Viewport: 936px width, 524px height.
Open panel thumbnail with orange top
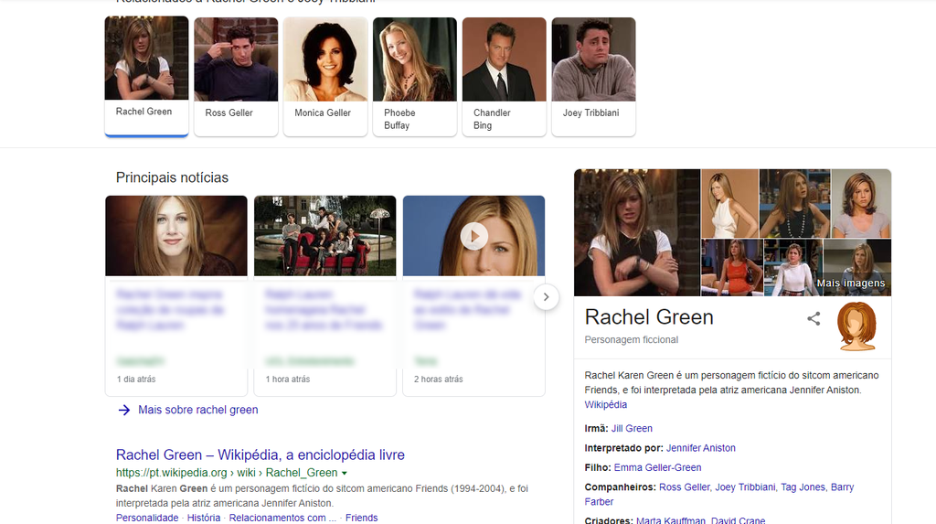point(732,267)
